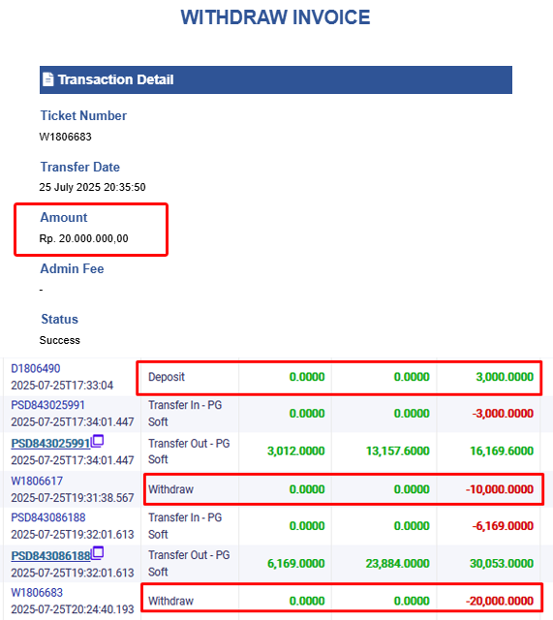This screenshot has width=553, height=620.
Task: Click the Admin Fee label
Action: pos(72,268)
